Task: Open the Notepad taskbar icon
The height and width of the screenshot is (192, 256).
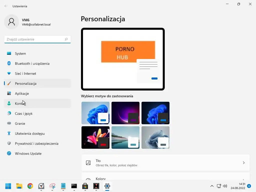Action: (63, 186)
